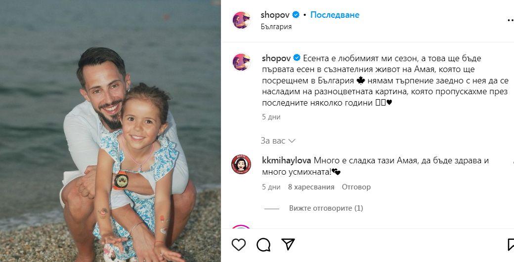The height and width of the screenshot is (262, 514).
Task: Like kkmihaylova's comment with the small heart
Action: tap(513, 162)
